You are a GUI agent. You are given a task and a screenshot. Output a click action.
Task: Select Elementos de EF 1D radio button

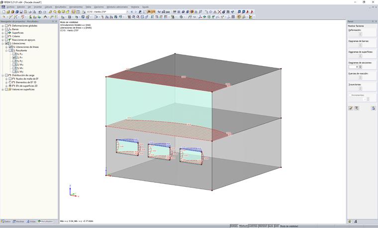click(x=10, y=82)
